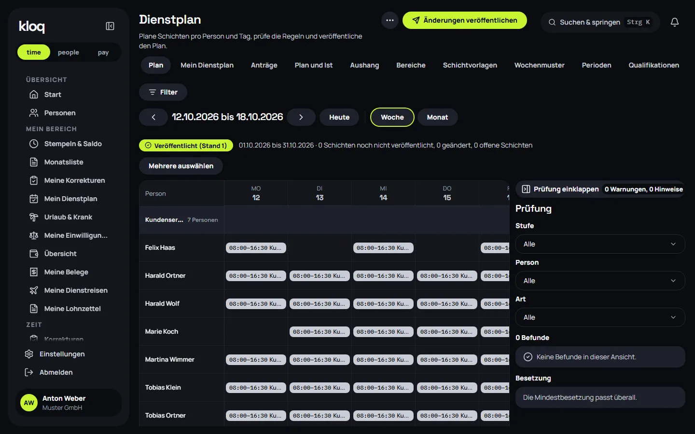Open the Person filter dropdown
695x434 pixels.
tap(600, 281)
